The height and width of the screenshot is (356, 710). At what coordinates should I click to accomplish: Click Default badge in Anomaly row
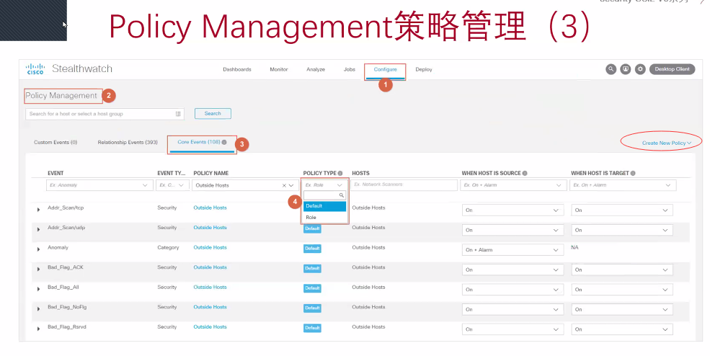(312, 249)
